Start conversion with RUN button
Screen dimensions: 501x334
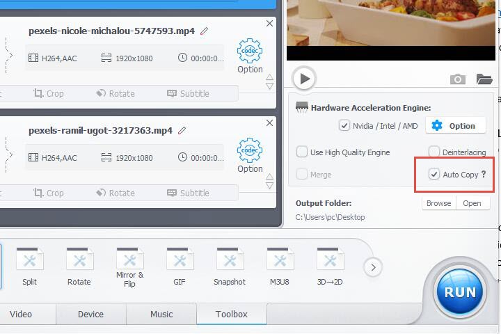pos(460,292)
